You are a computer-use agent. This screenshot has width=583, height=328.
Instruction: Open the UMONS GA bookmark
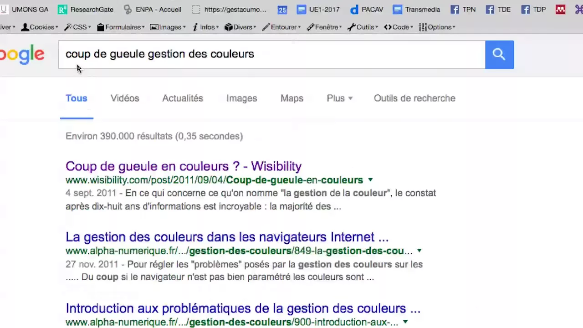pyautogui.click(x=25, y=9)
